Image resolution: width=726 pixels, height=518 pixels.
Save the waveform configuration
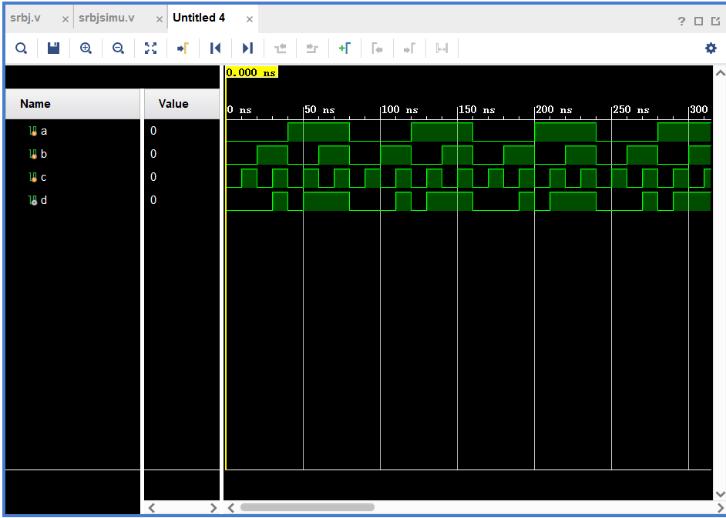tap(53, 48)
